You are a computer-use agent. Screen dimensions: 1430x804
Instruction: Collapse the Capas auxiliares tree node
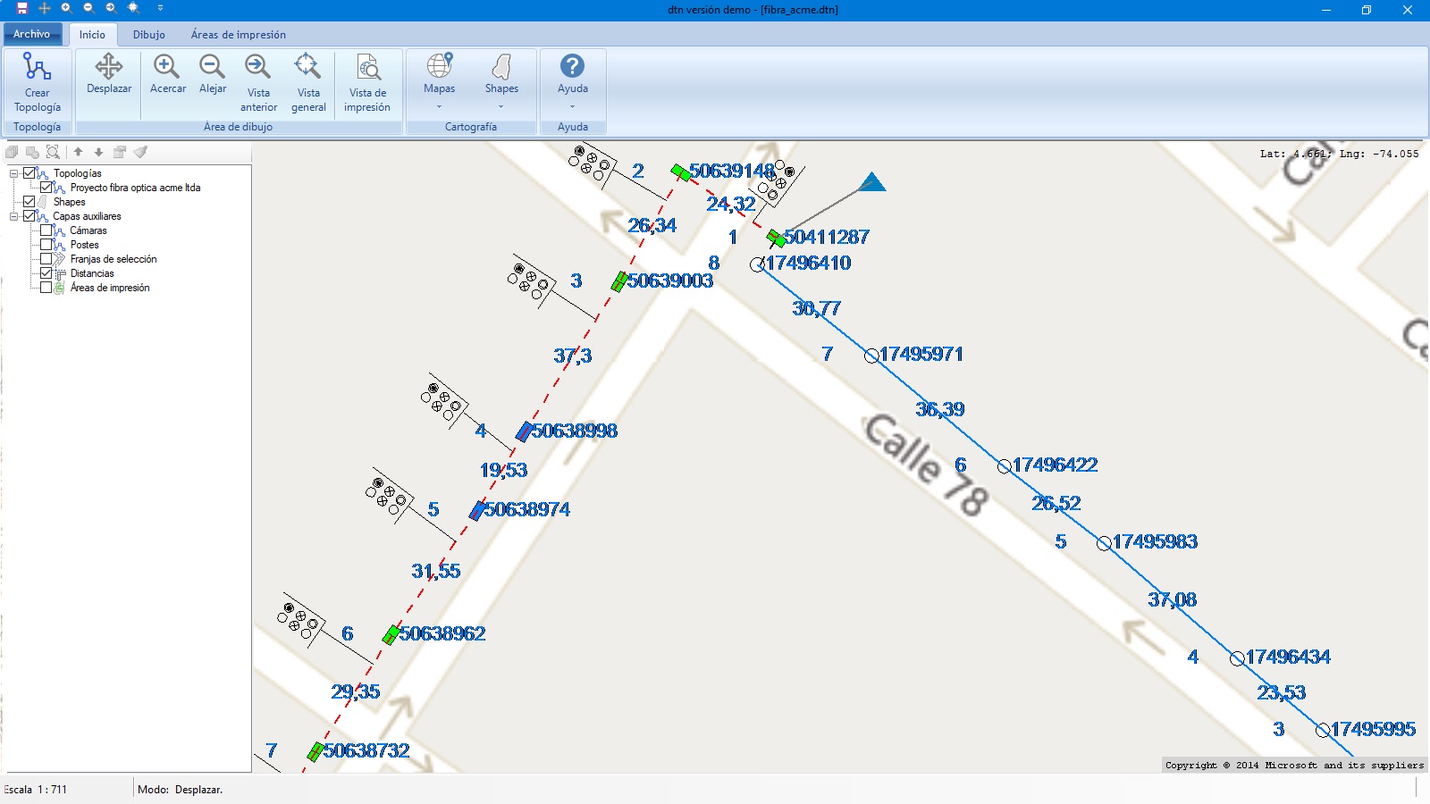pyautogui.click(x=14, y=216)
